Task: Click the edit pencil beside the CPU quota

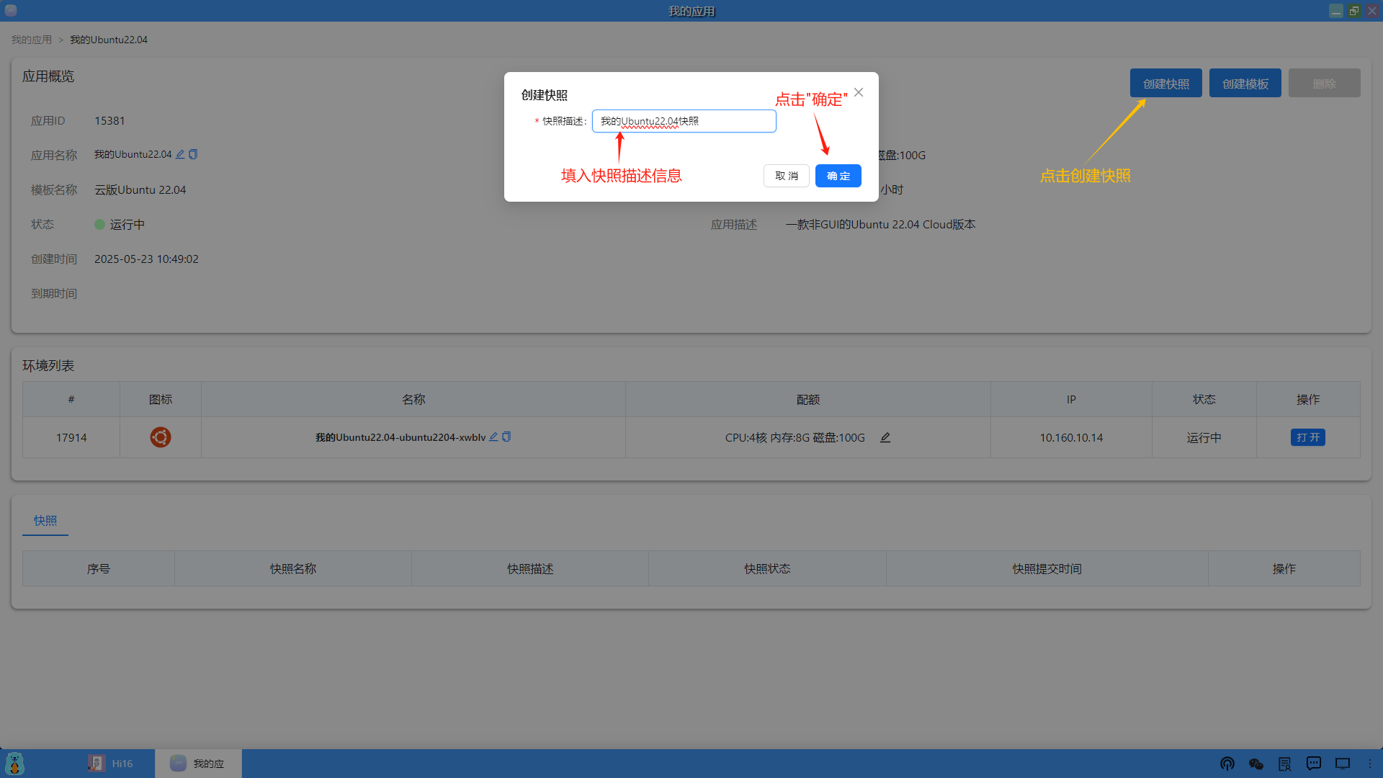Action: click(x=885, y=437)
